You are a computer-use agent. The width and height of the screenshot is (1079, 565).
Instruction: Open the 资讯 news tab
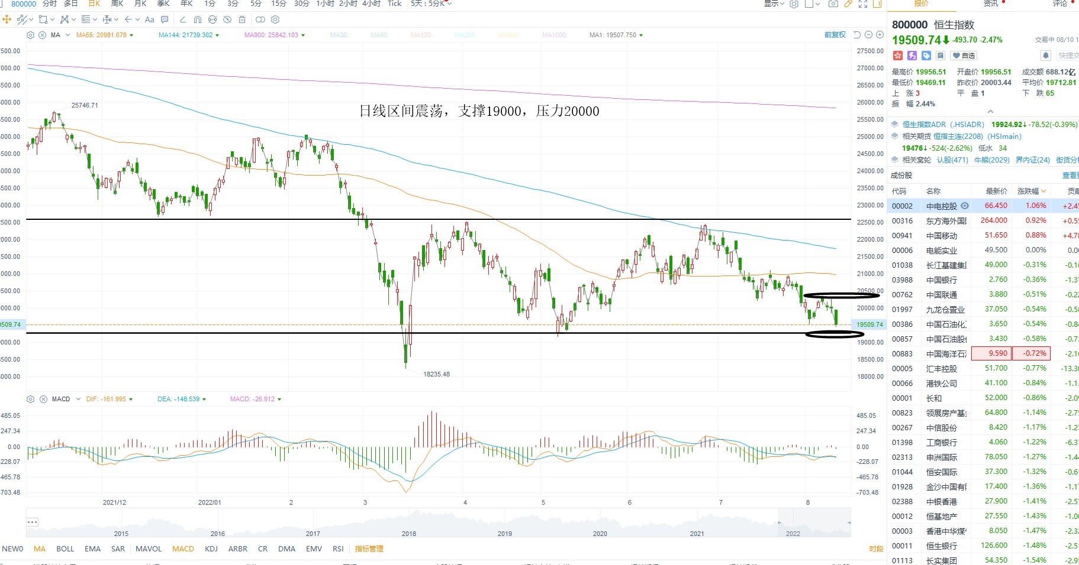(x=991, y=4)
